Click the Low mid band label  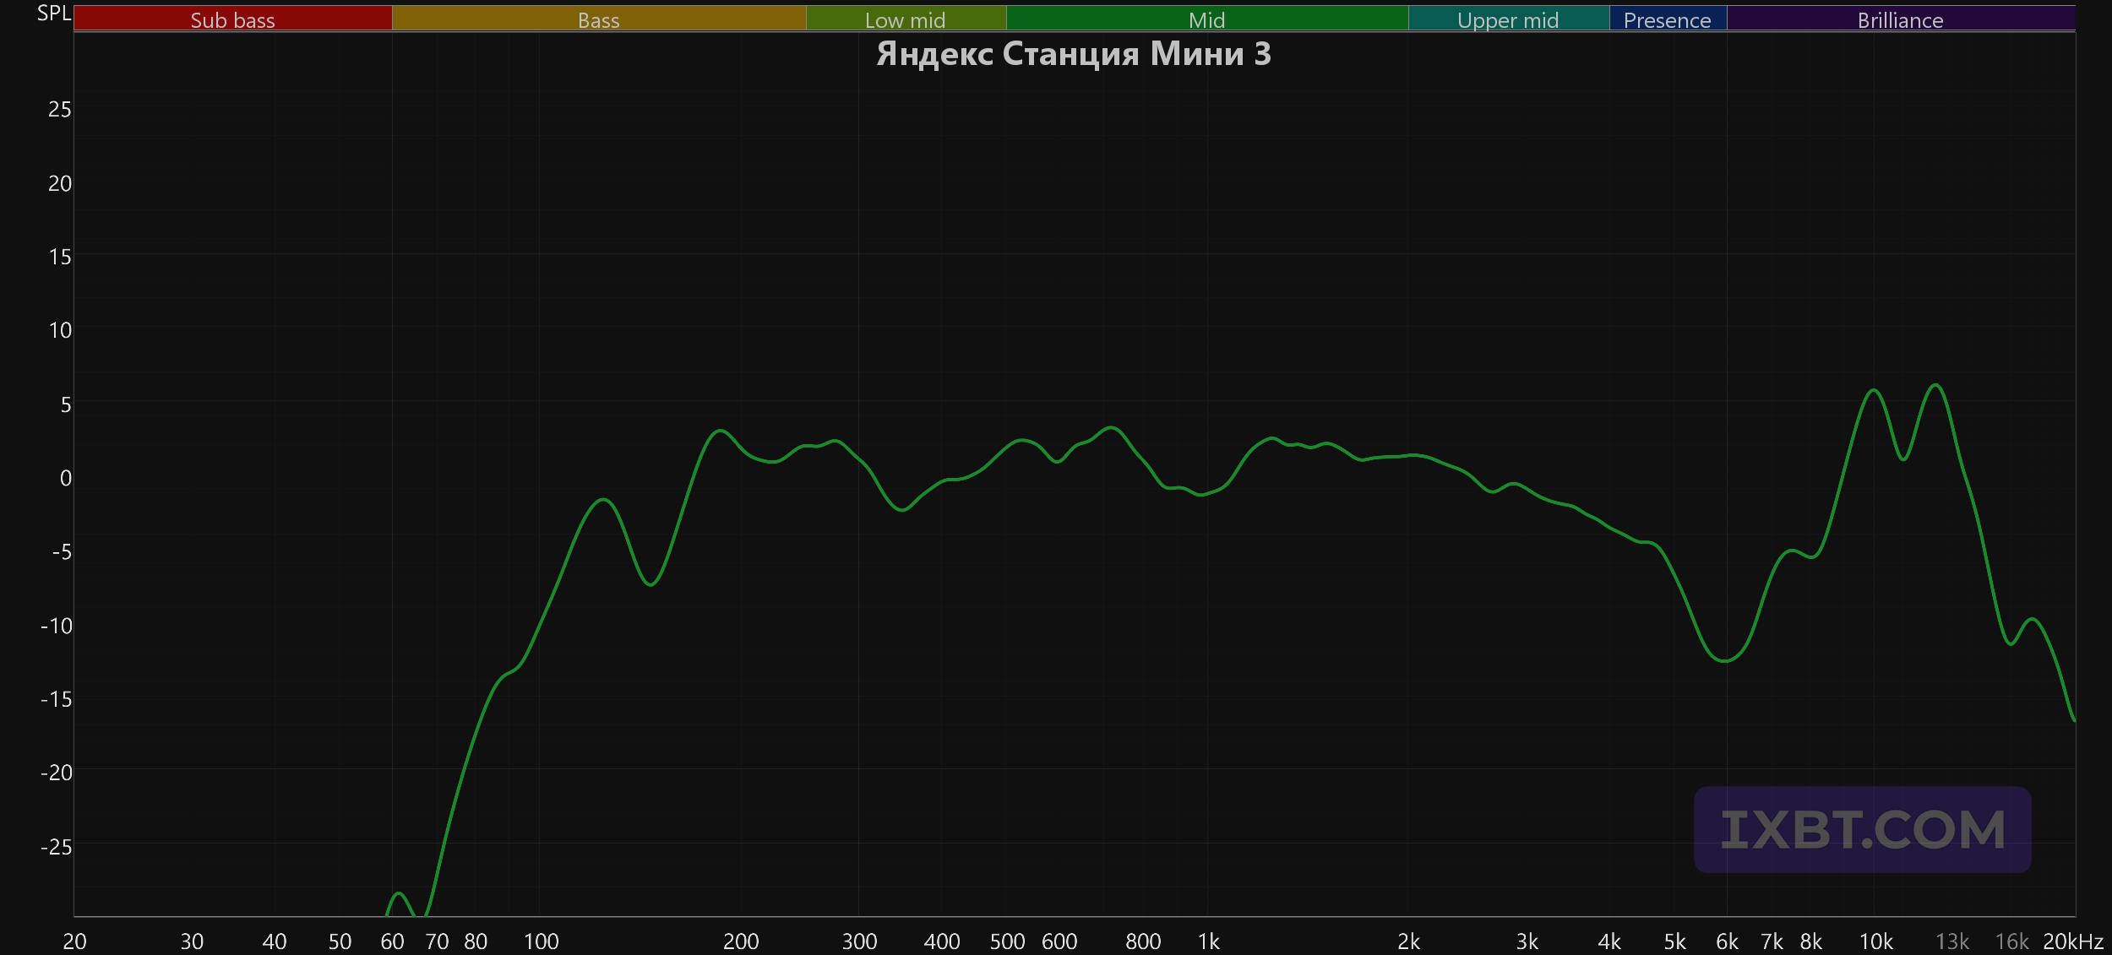coord(906,19)
